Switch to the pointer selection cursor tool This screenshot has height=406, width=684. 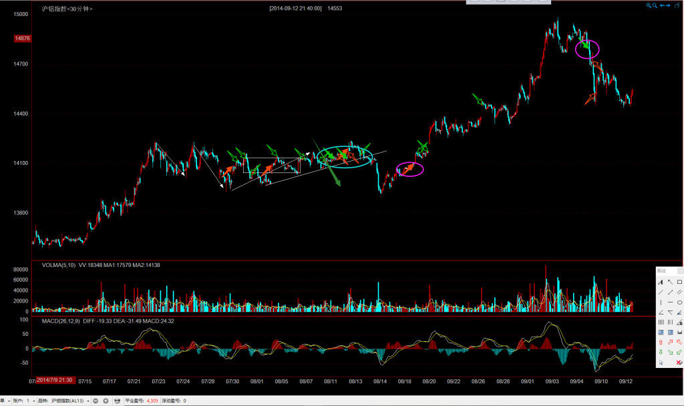pos(660,362)
